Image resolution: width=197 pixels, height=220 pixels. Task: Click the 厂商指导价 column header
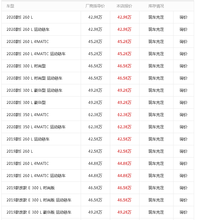pos(95,6)
